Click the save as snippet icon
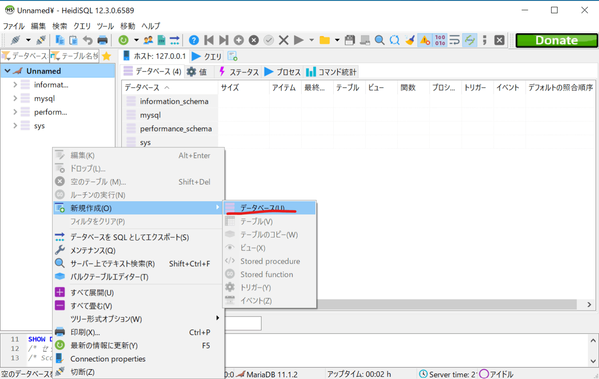Viewport: 599px width, 379px height. (x=365, y=40)
